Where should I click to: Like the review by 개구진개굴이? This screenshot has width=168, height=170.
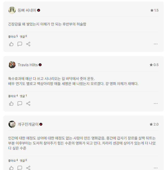click(x=11, y=168)
